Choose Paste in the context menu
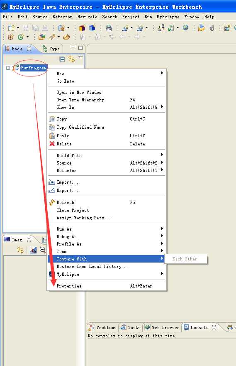Screen dimensions: 236x366 pos(107,135)
